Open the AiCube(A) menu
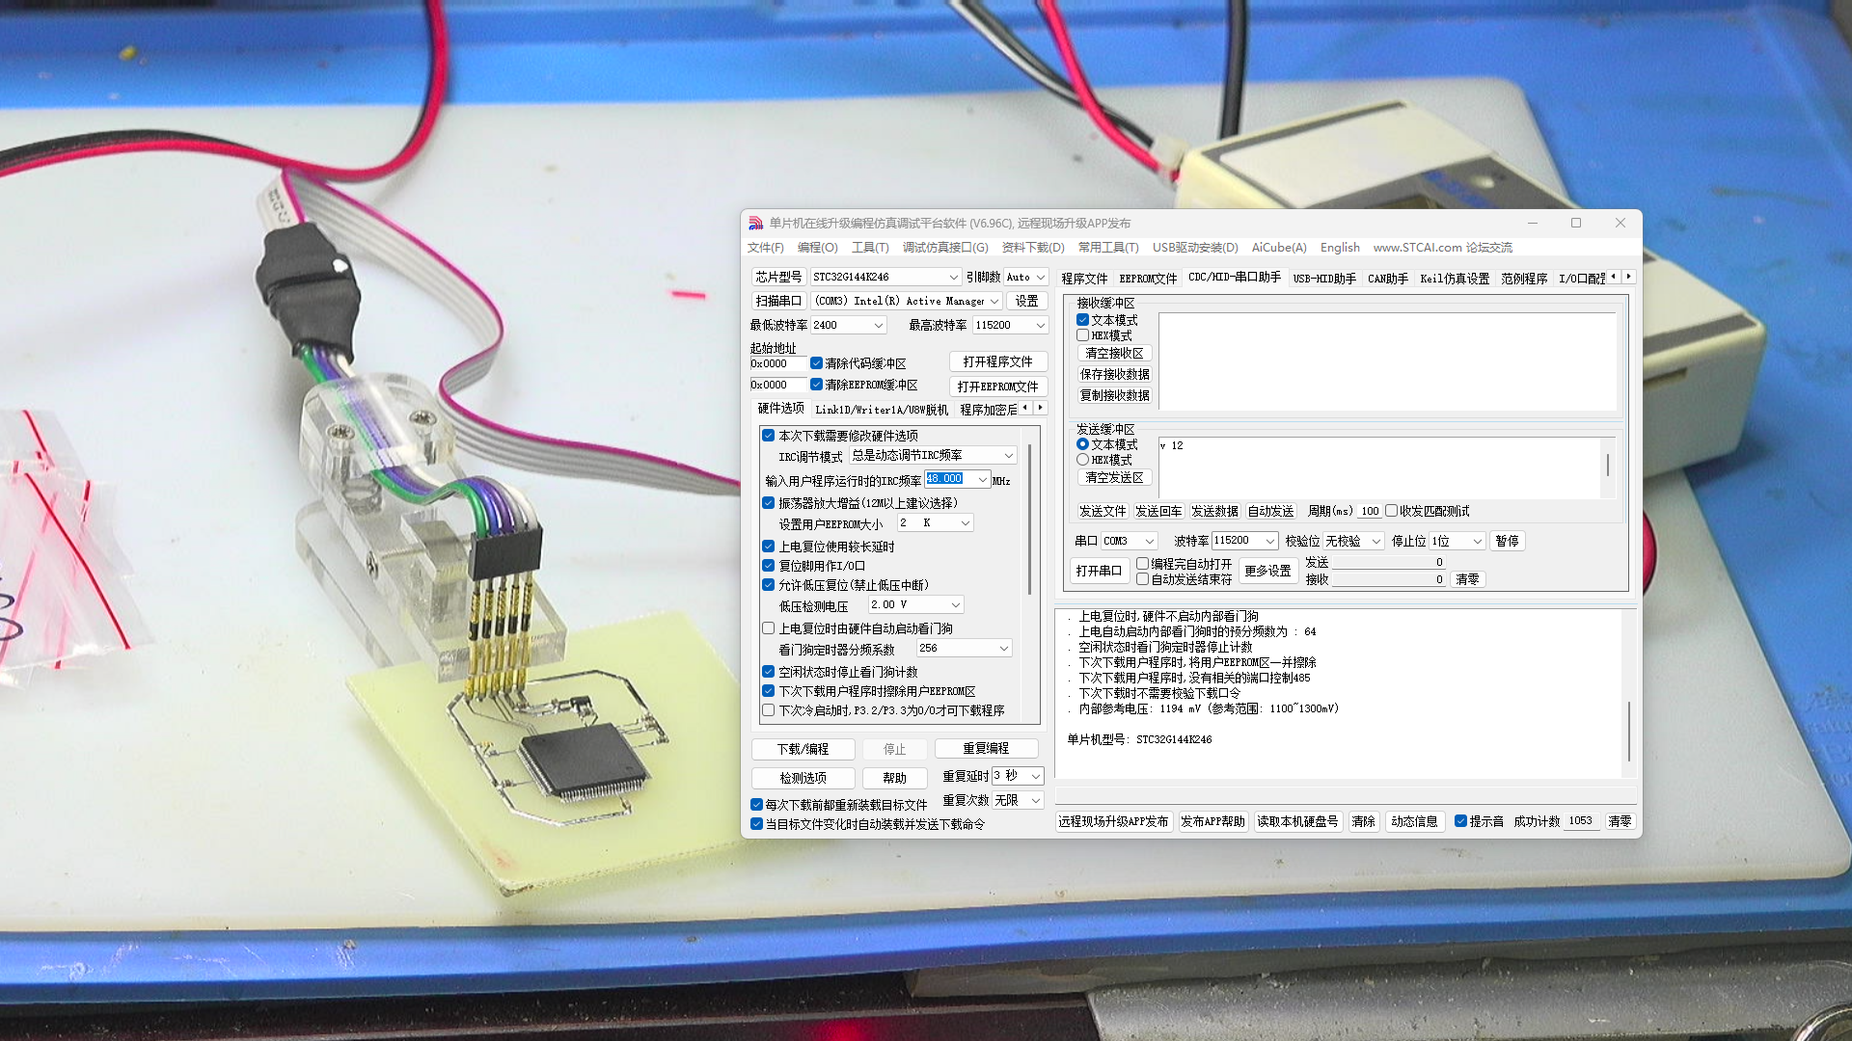Viewport: 1852px width, 1041px height. click(1279, 248)
